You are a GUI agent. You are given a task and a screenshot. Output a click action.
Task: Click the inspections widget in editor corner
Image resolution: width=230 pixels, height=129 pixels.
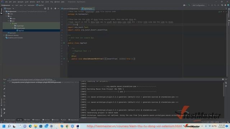[x=220, y=12]
